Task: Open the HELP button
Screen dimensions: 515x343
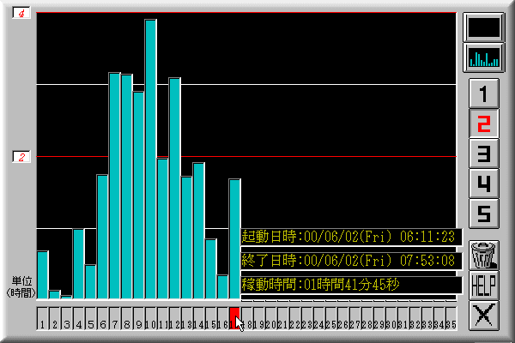Action: 484,286
